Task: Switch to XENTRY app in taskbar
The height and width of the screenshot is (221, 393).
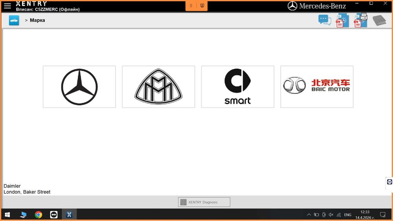Action: (x=69, y=214)
